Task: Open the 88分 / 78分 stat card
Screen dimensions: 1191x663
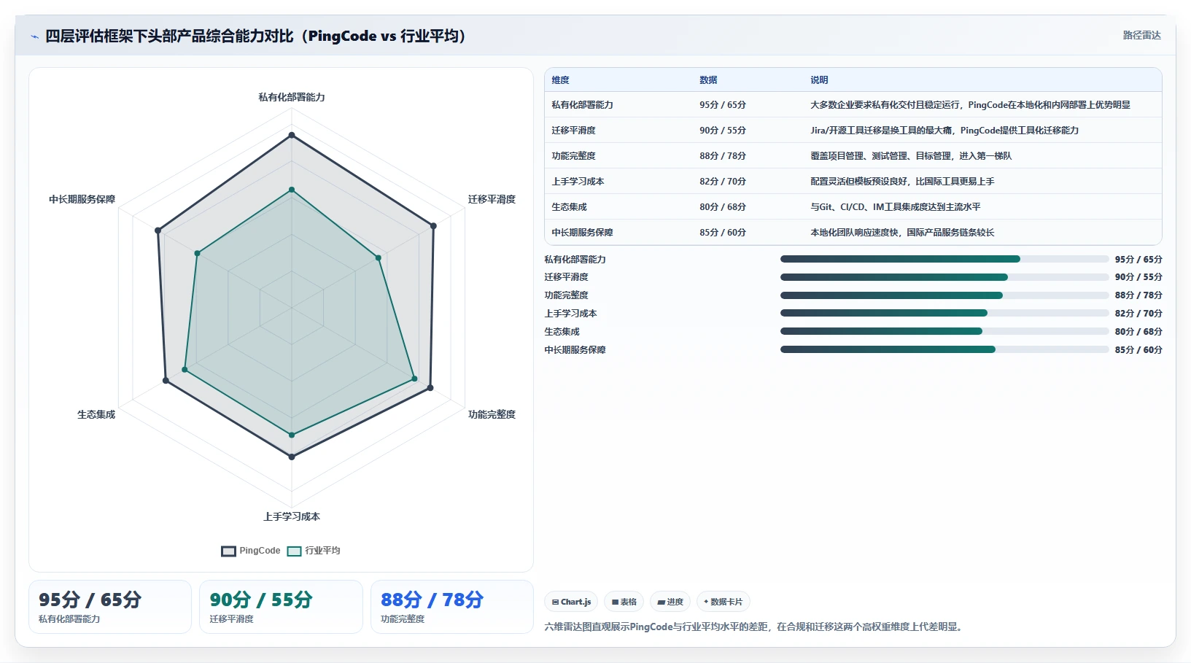Action: click(452, 607)
